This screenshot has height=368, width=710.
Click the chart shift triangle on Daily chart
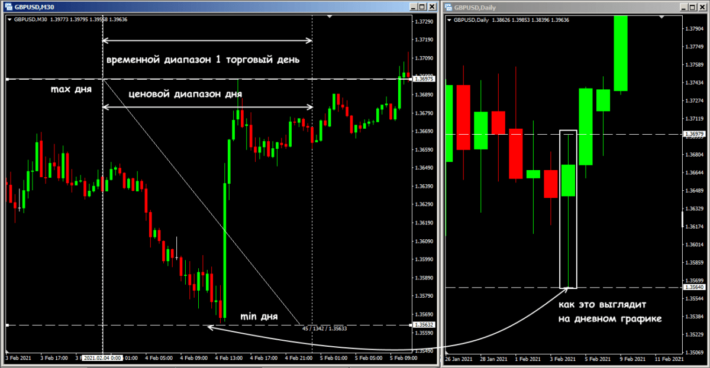tap(661, 17)
